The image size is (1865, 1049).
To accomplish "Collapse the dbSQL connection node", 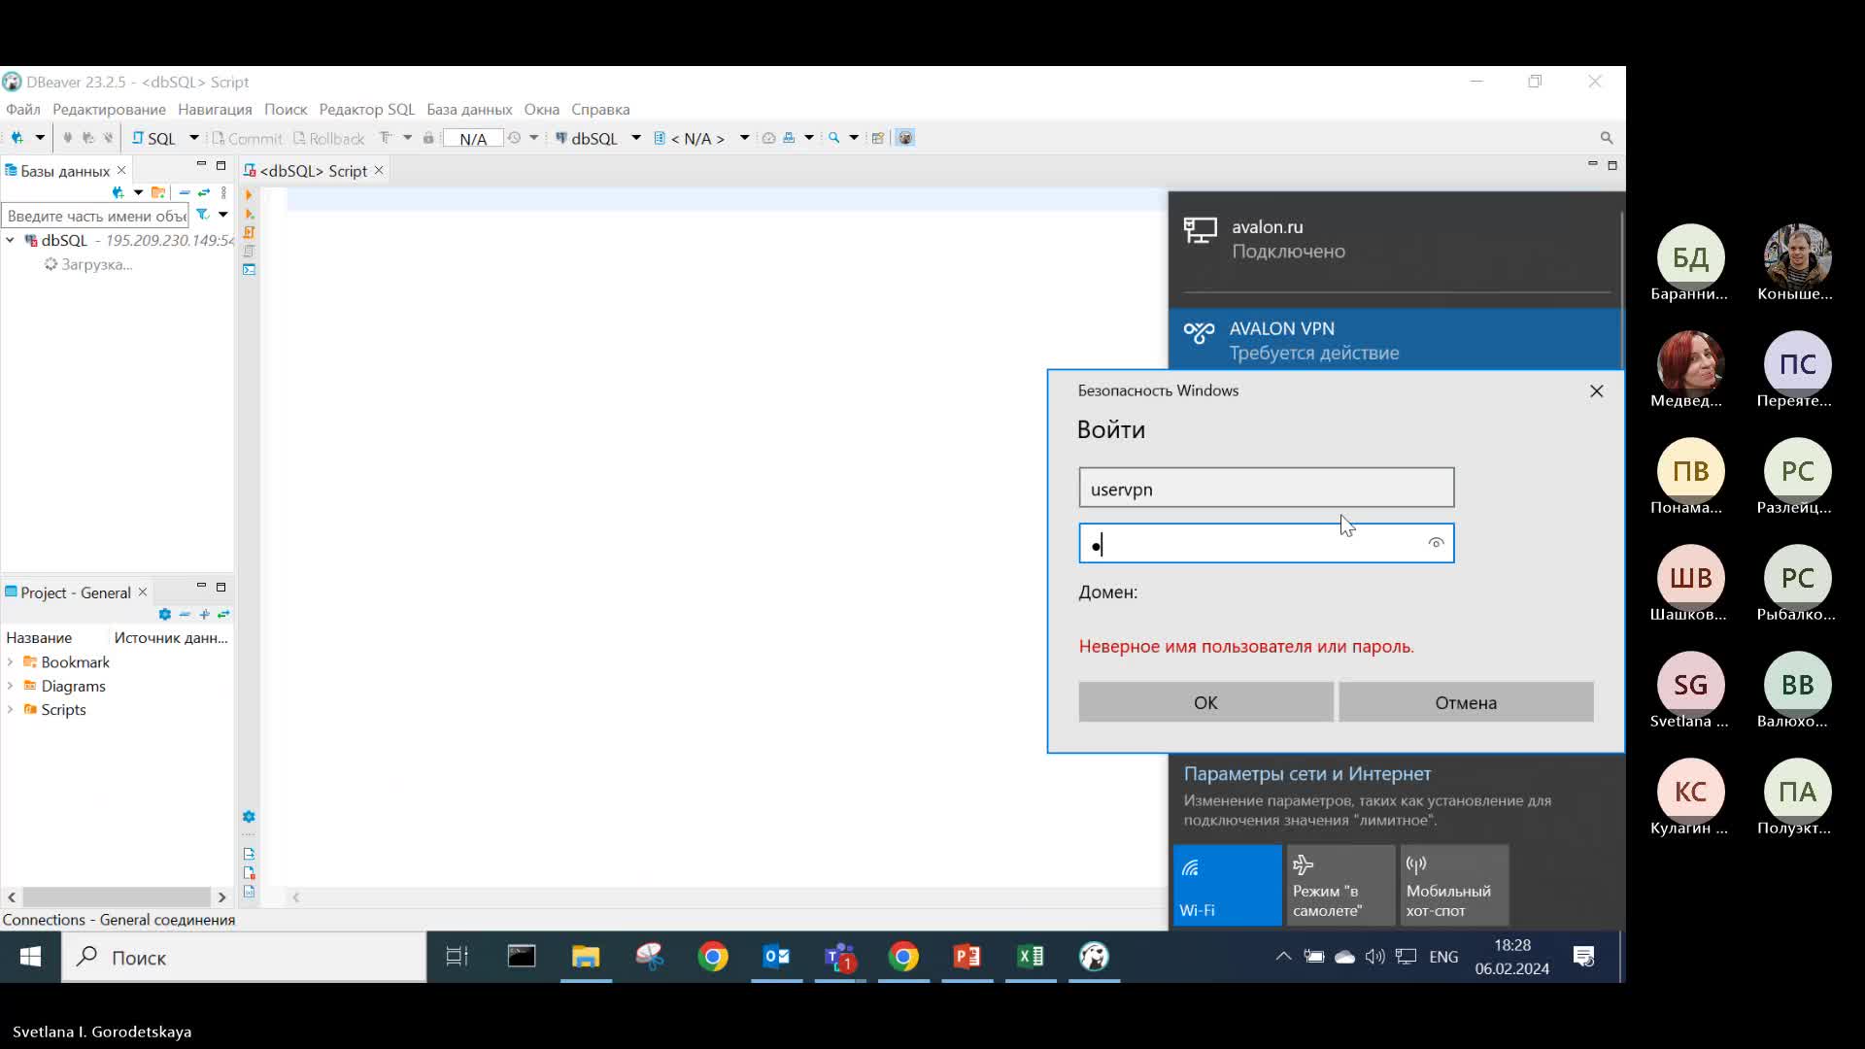I will click(x=10, y=241).
